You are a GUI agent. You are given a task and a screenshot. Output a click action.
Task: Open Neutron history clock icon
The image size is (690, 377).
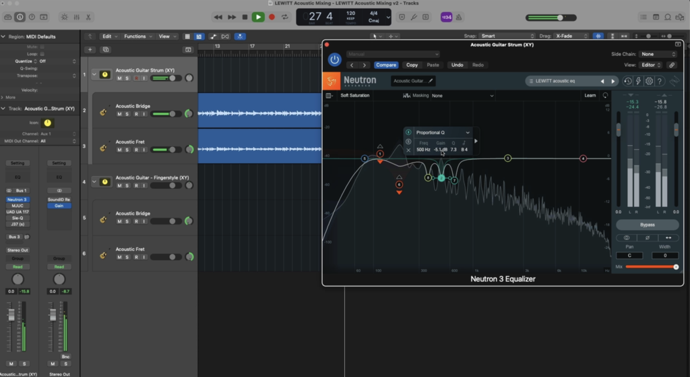coord(627,81)
